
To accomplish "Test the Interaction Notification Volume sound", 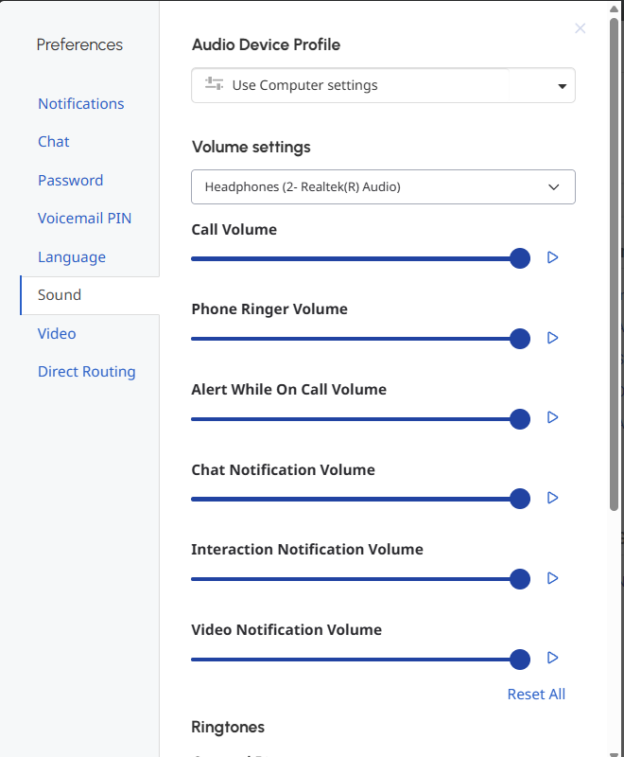I will [x=553, y=578].
